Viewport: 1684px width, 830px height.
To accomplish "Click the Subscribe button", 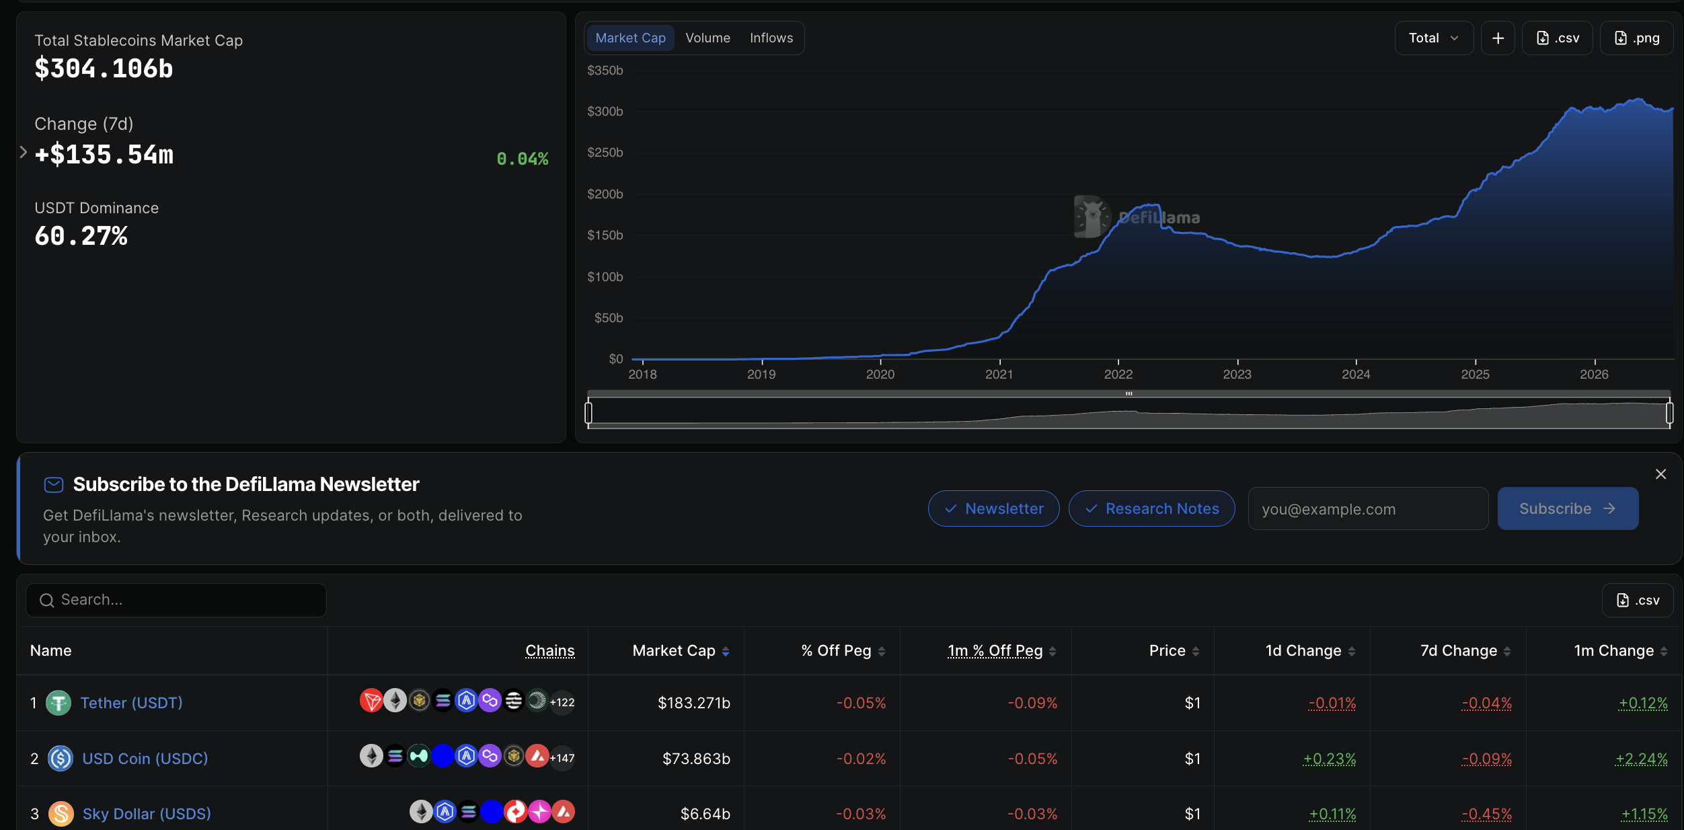I will coord(1568,508).
